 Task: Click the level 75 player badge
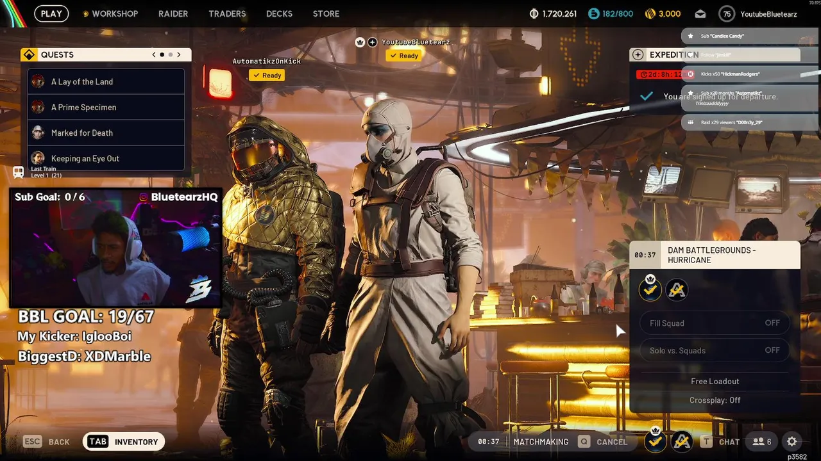click(727, 13)
